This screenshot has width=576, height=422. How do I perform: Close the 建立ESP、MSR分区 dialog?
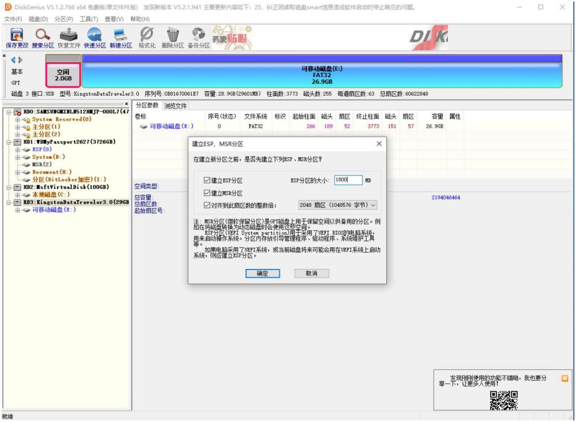379,144
